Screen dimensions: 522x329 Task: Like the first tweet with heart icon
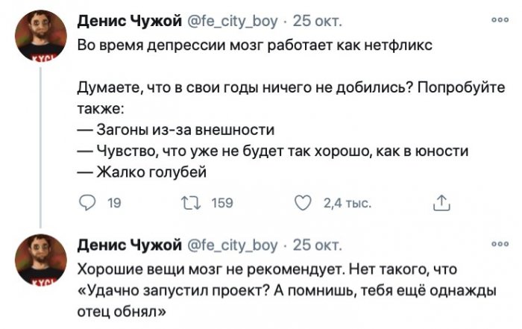[302, 201]
